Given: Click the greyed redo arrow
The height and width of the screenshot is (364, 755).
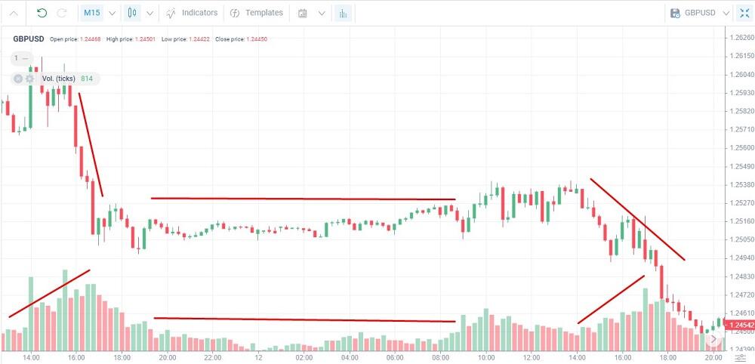Looking at the screenshot, I should tap(62, 13).
